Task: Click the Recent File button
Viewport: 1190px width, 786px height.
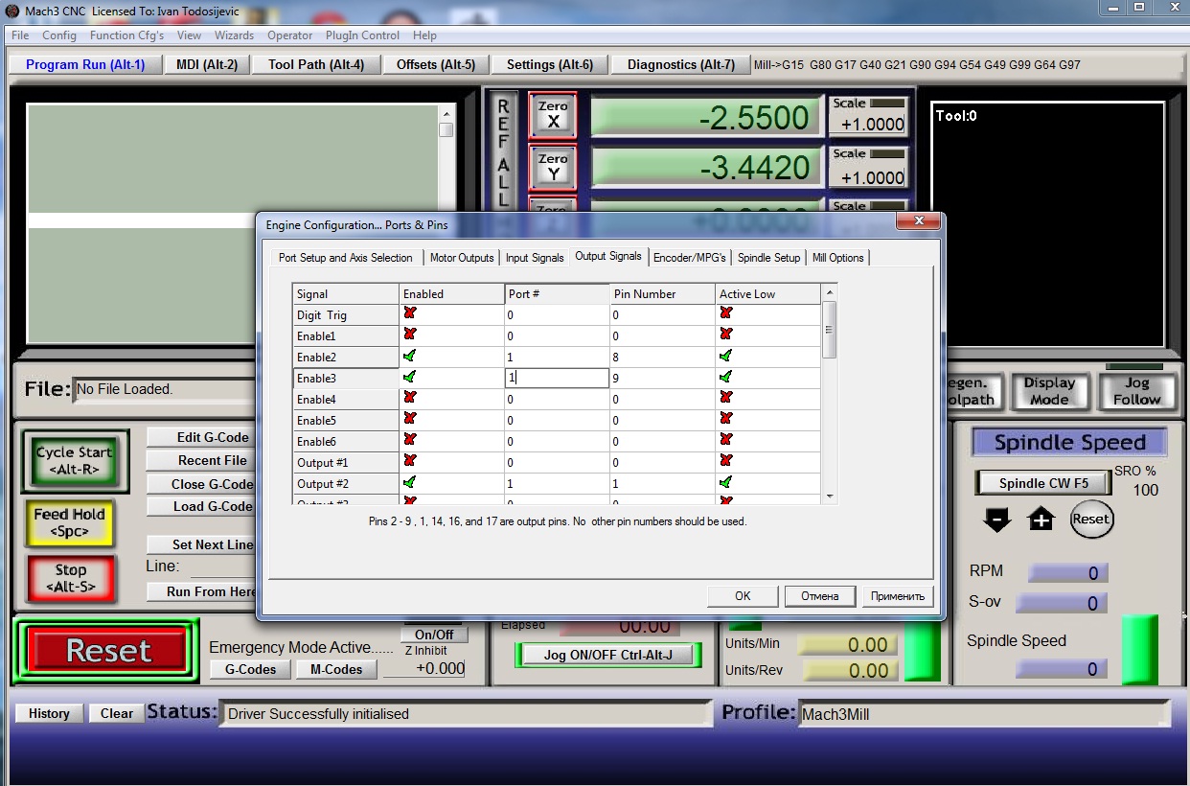Action: click(x=201, y=460)
